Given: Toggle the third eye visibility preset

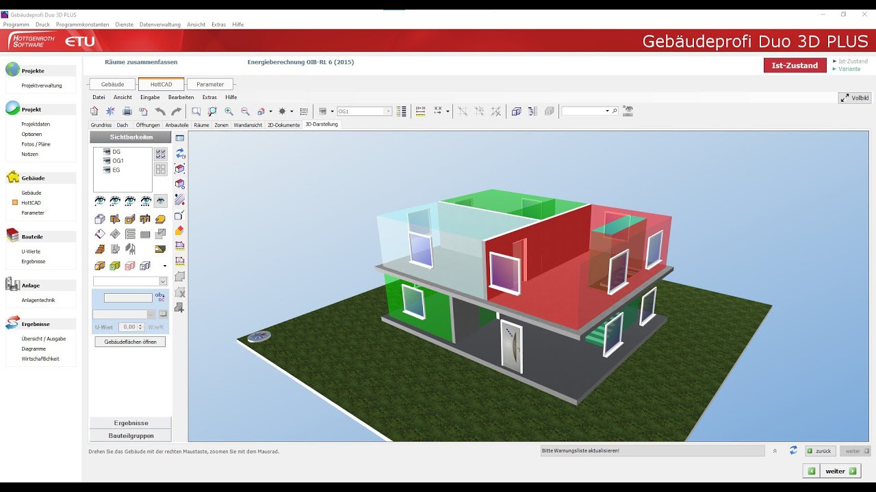Looking at the screenshot, I should [130, 200].
